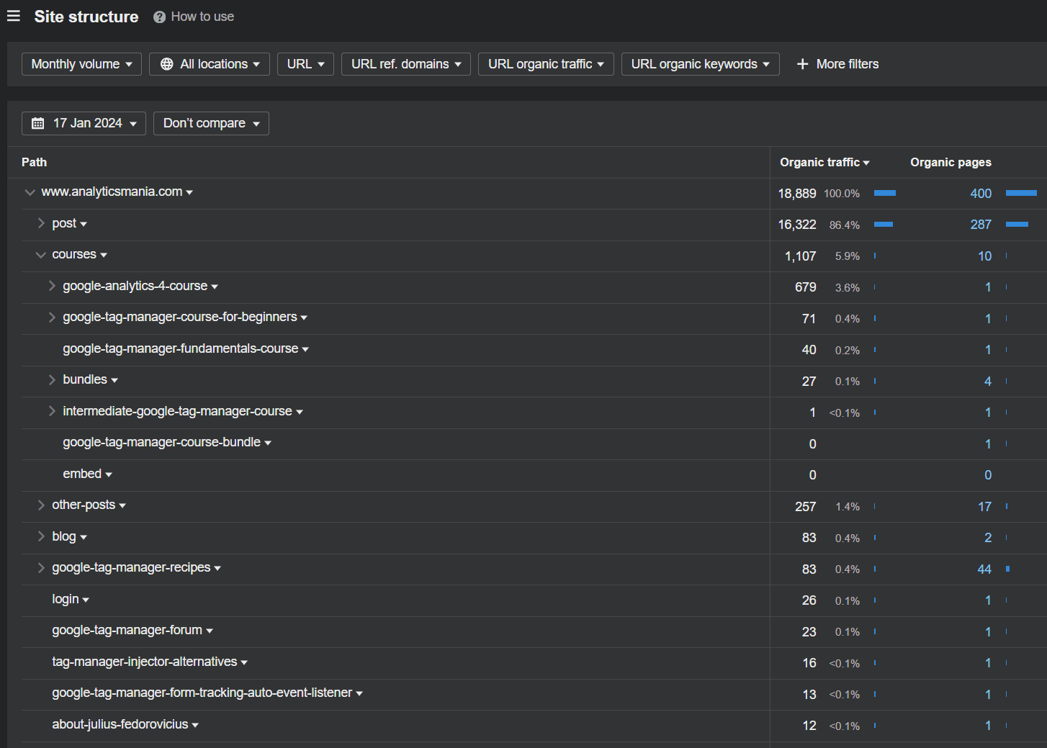The height and width of the screenshot is (748, 1047).
Task: Click 44 organic pages for recipes
Action: (984, 569)
